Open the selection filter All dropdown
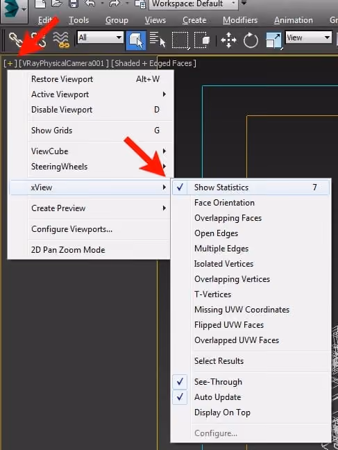The width and height of the screenshot is (338, 450). point(100,37)
